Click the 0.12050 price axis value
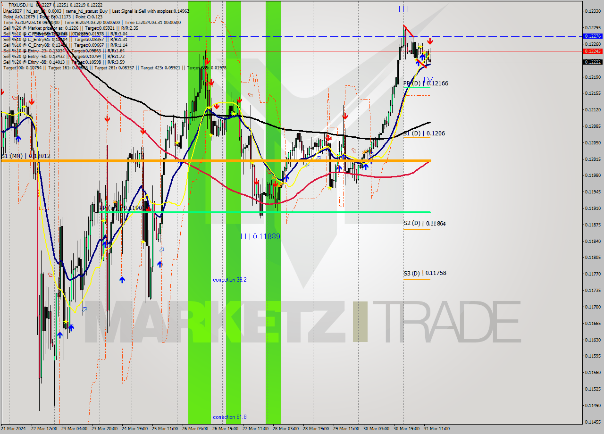The width and height of the screenshot is (604, 434). tap(592, 142)
